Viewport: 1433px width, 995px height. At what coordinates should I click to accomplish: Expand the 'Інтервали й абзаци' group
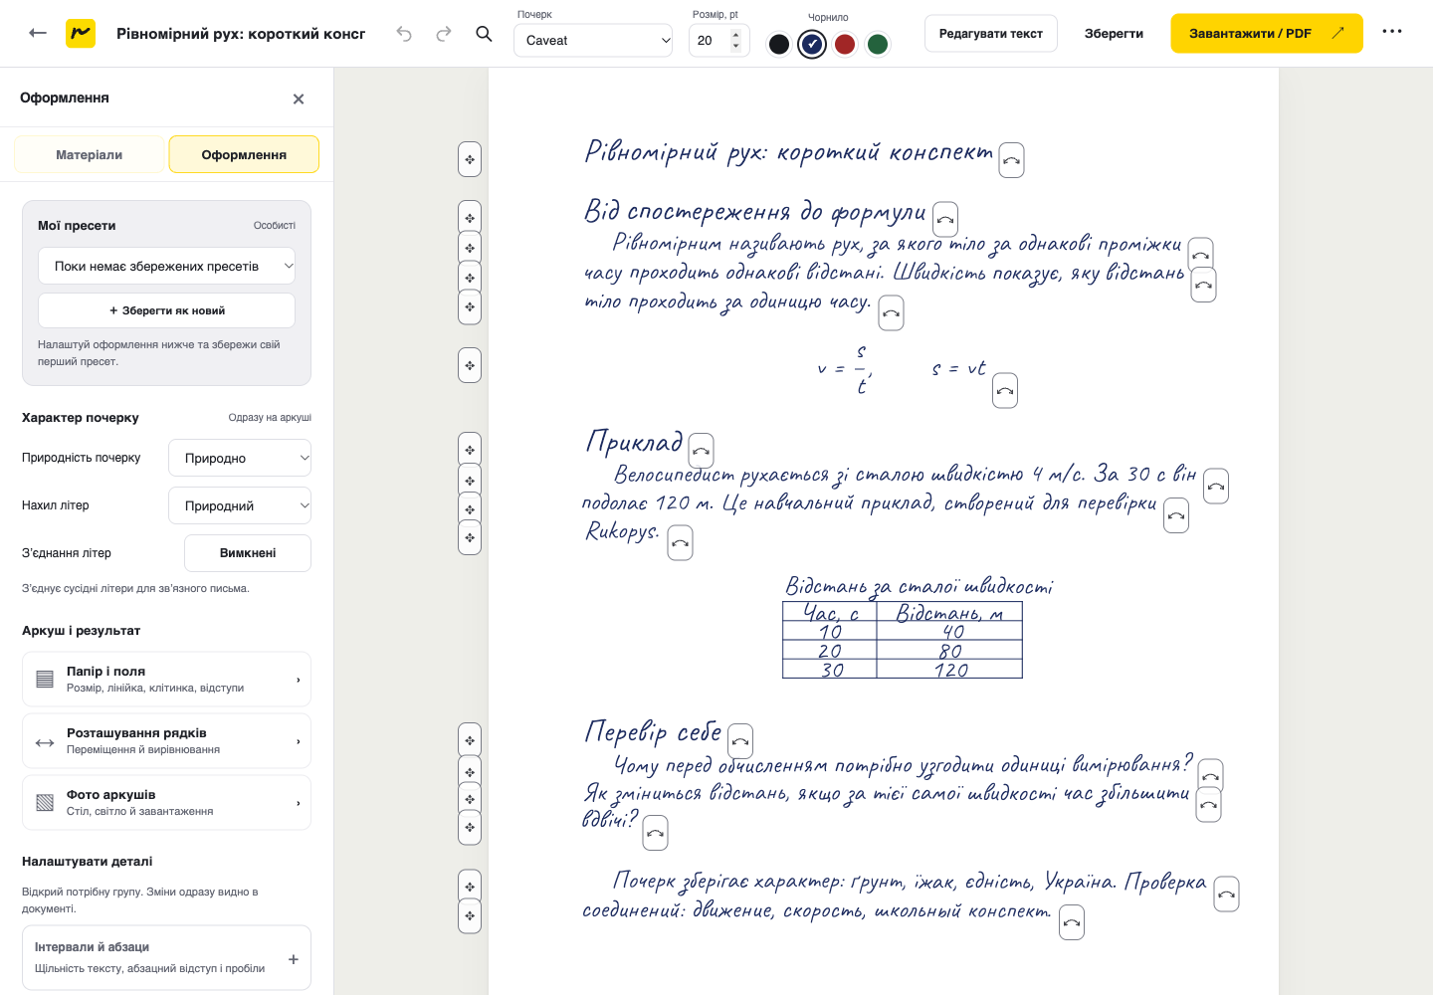tap(166, 958)
